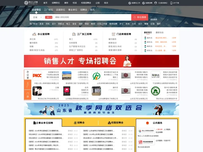
Task: Open the PICC company logo
Action: (x=37, y=76)
